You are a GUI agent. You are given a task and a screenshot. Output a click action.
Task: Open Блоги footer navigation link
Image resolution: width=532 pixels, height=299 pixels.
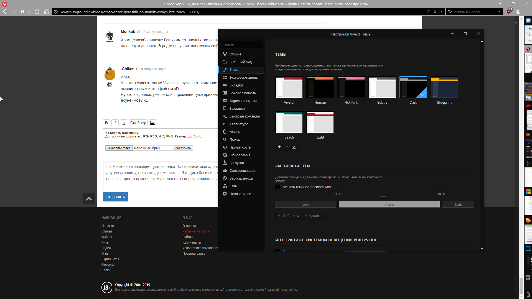106,270
